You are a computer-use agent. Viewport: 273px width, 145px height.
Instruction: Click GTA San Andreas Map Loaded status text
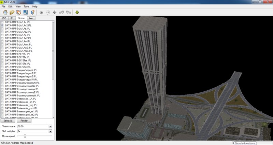point(17,143)
